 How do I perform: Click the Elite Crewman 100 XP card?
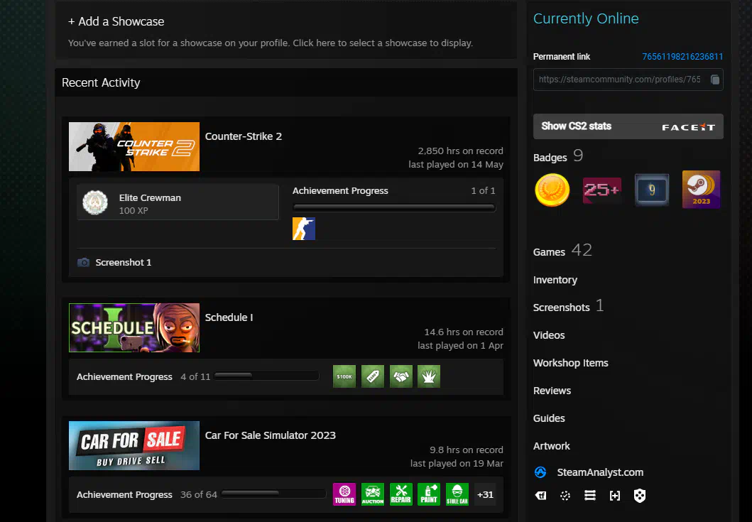178,202
